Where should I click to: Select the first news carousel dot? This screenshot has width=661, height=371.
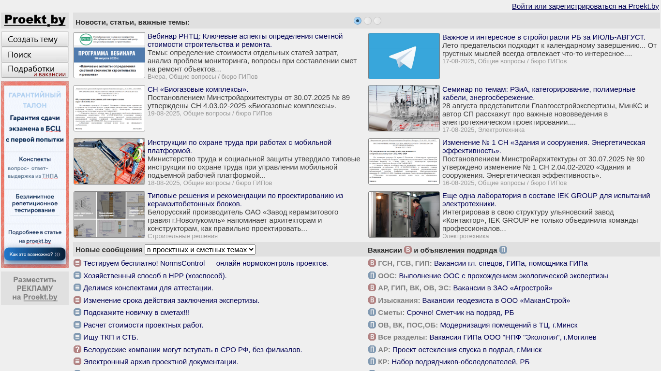point(358,21)
